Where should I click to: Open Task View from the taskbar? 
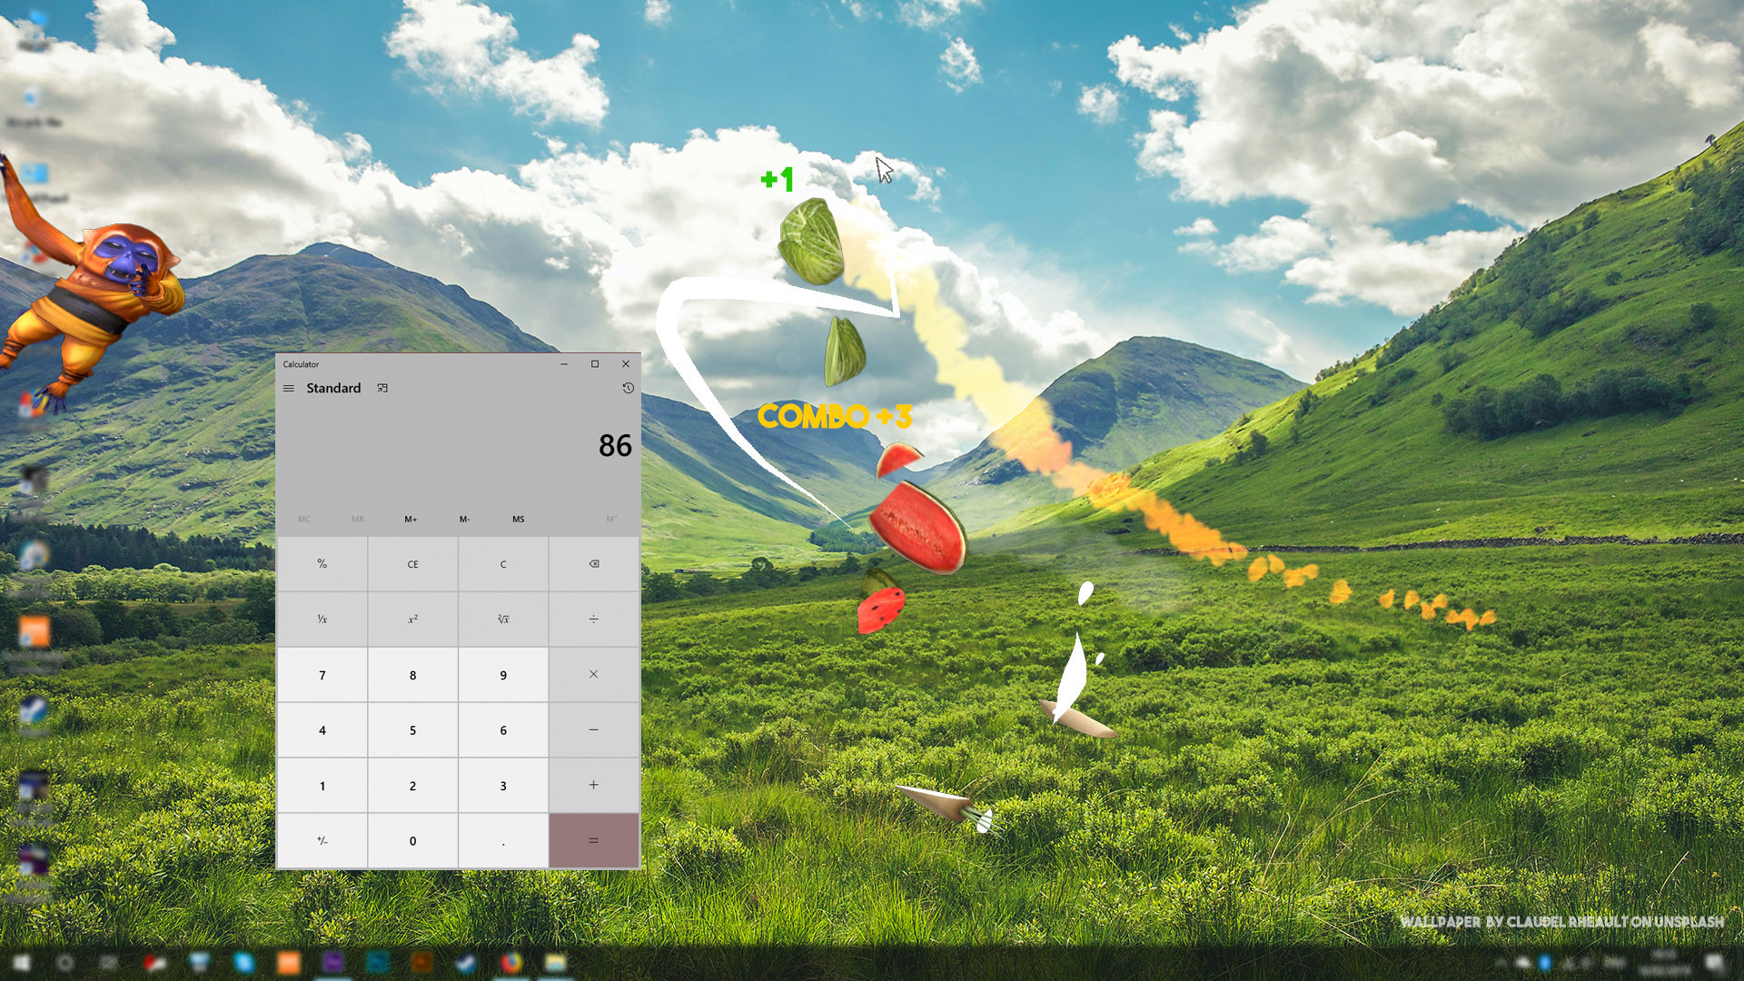[106, 965]
